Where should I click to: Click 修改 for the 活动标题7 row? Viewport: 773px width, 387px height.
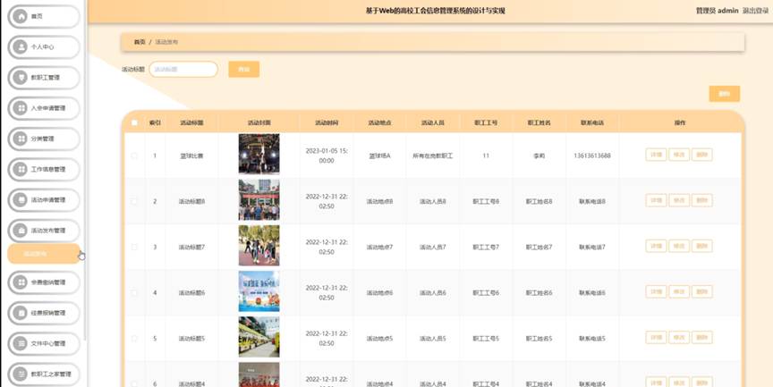679,246
